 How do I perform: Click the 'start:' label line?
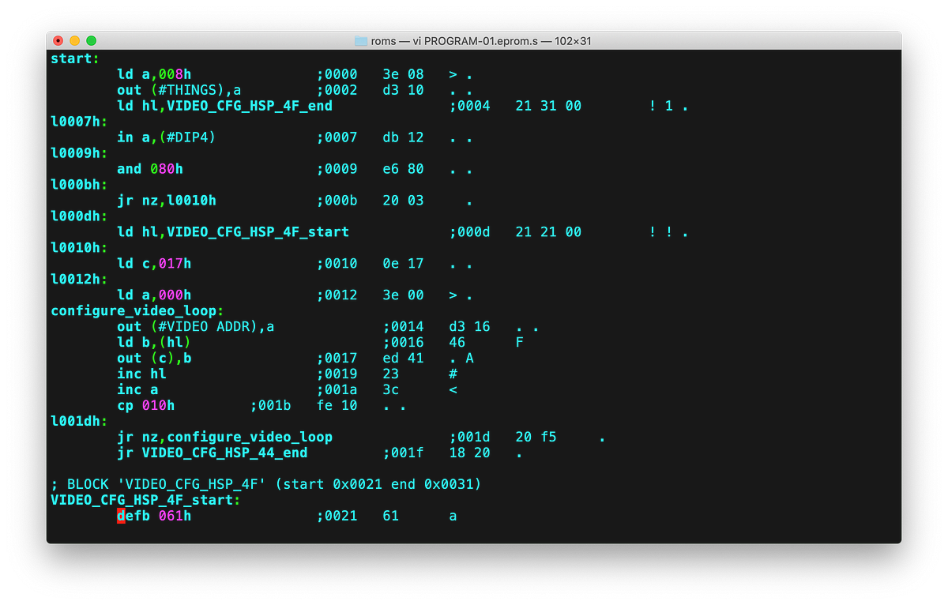pos(75,58)
